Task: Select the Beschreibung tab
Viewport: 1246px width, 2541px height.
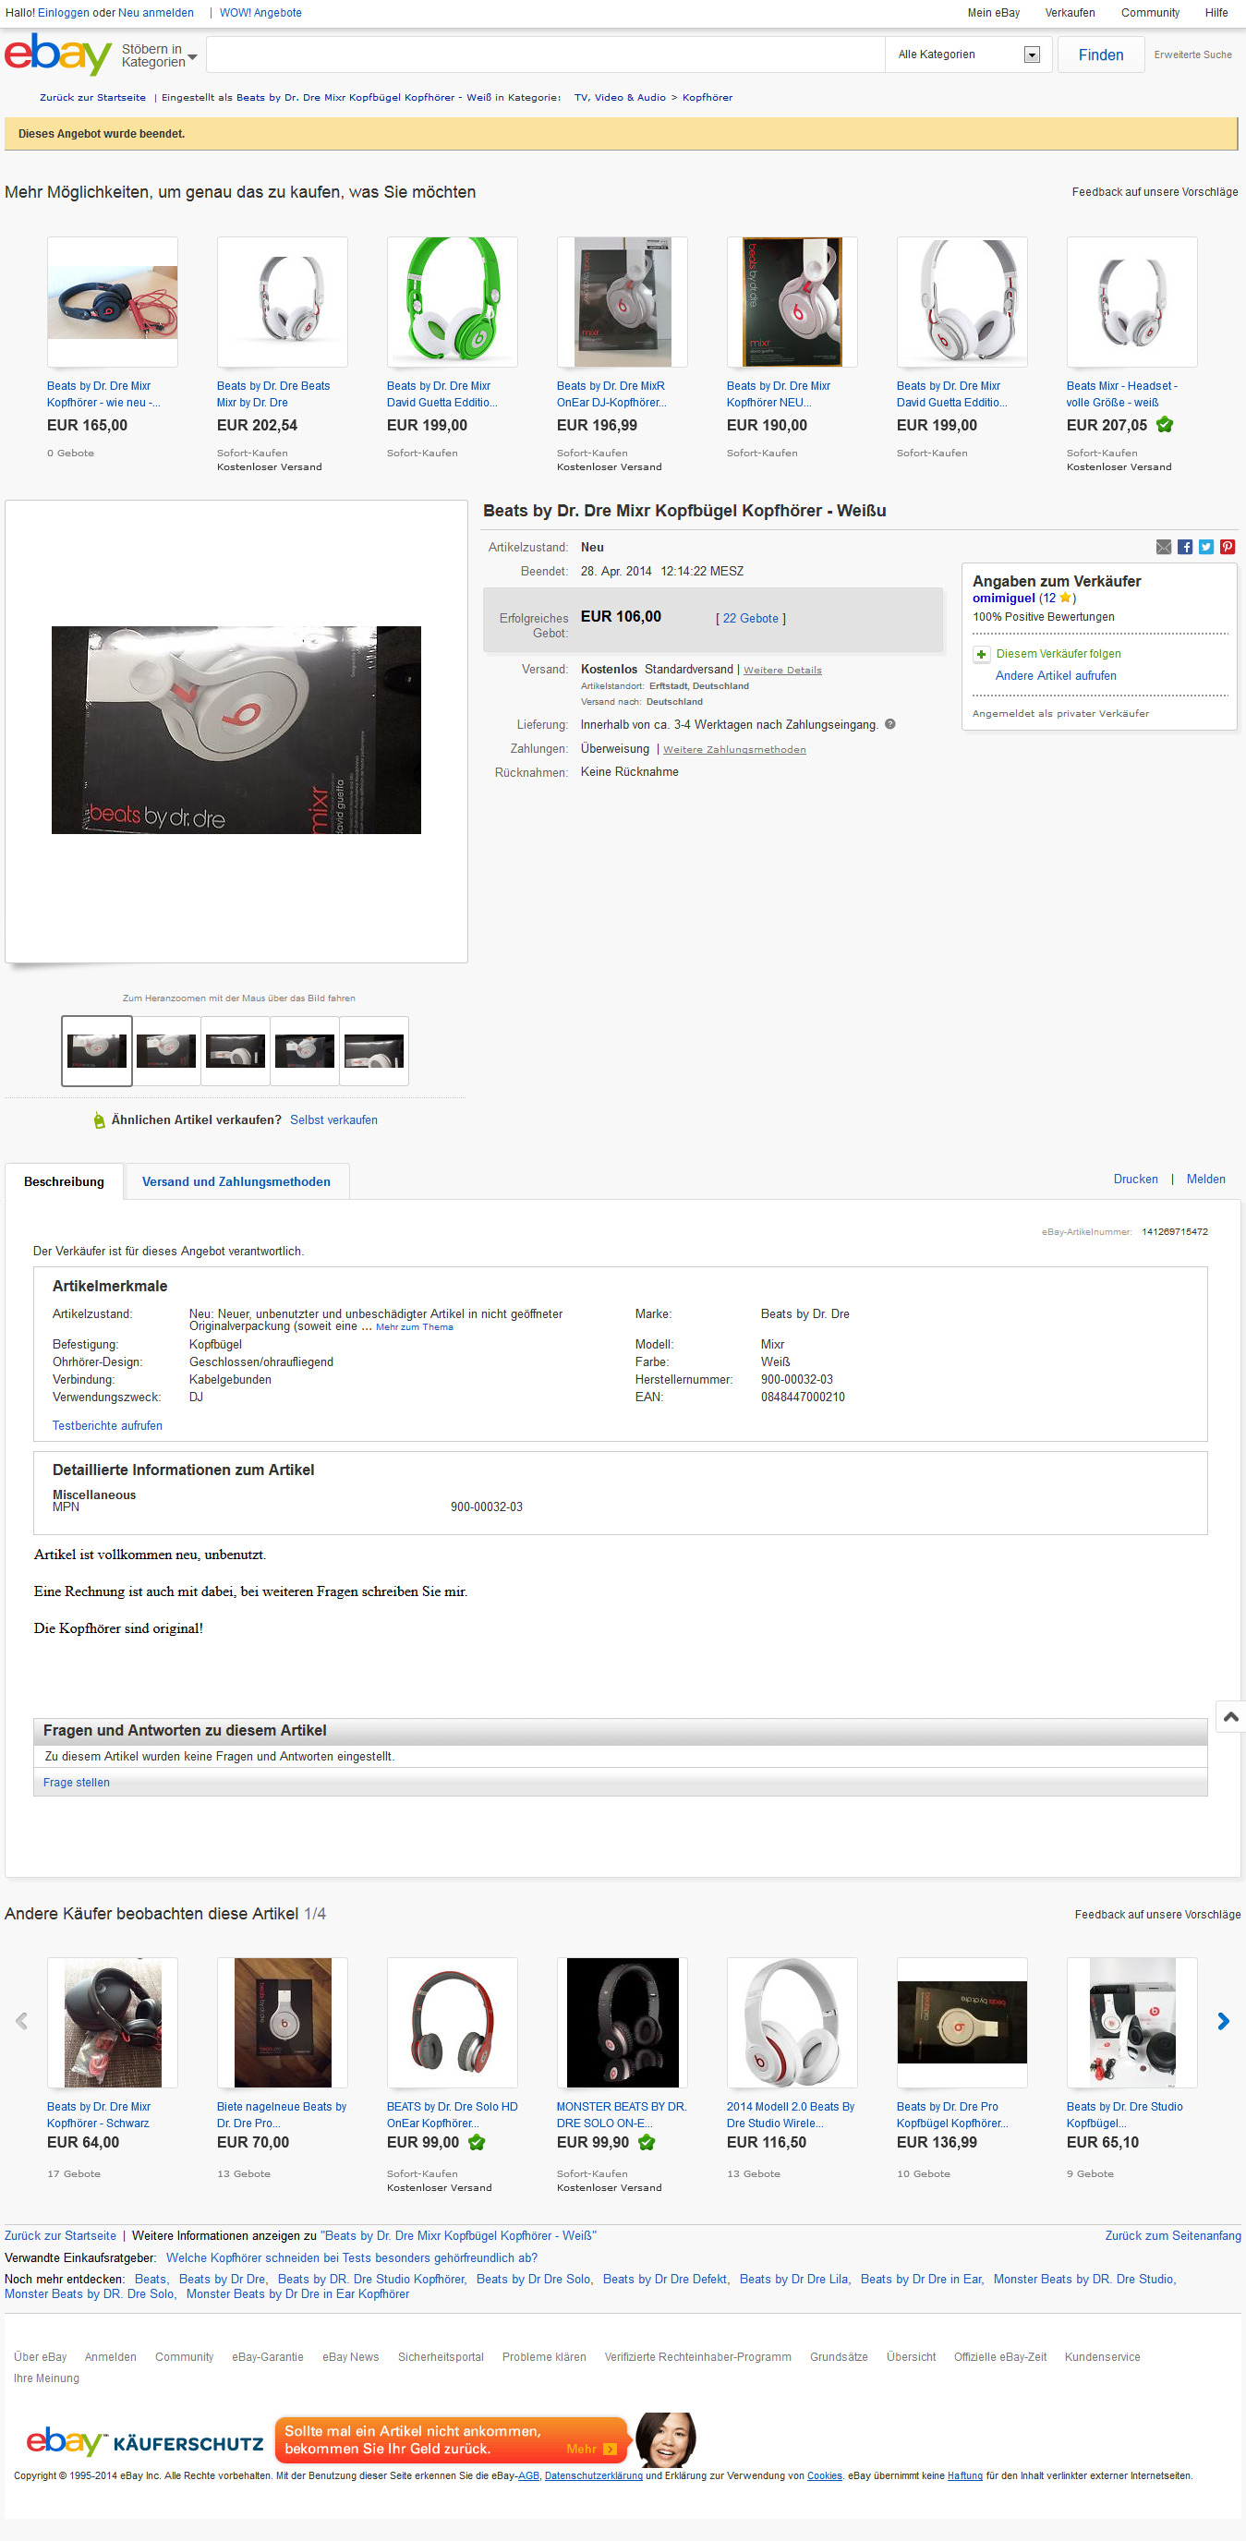Action: pos(64,1181)
